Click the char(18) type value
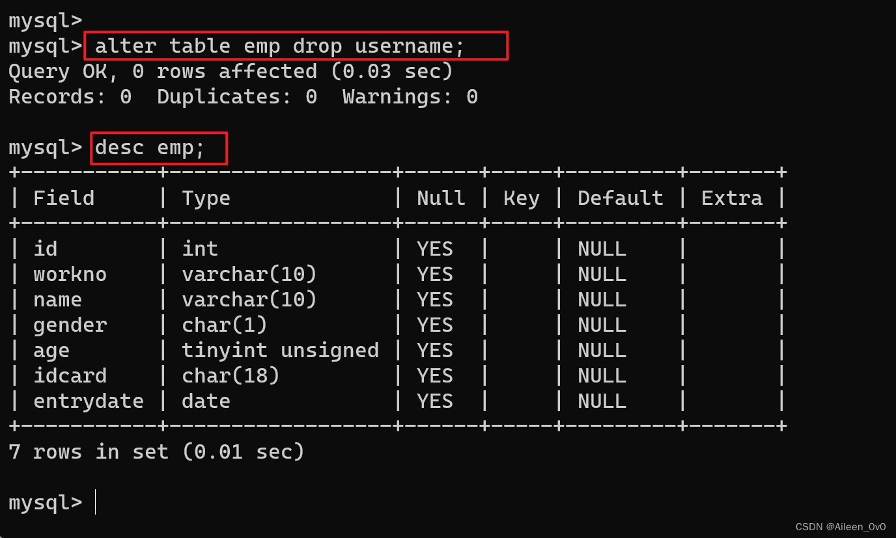 231,375
